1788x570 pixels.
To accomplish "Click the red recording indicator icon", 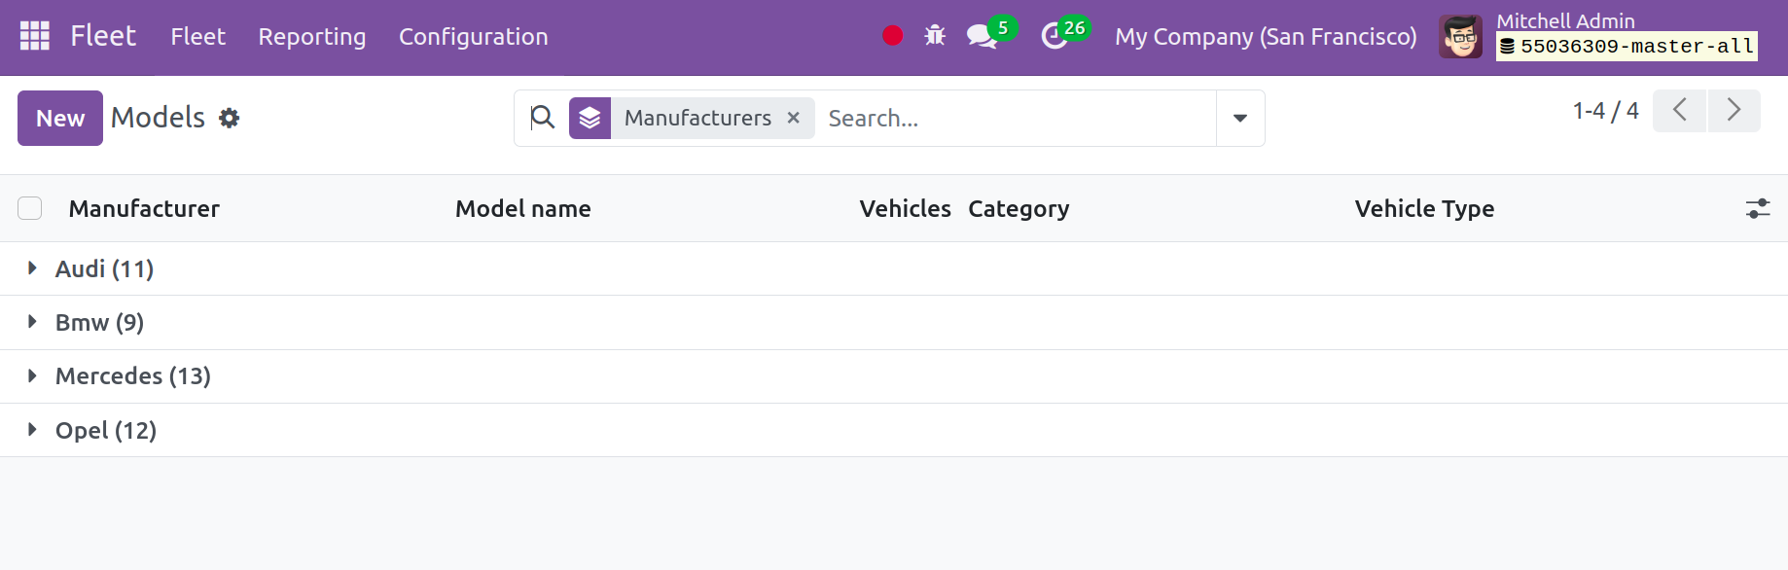I will coord(892,36).
